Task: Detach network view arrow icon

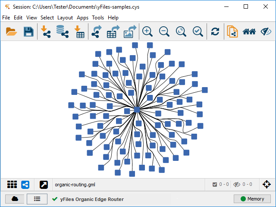Action: [44, 185]
